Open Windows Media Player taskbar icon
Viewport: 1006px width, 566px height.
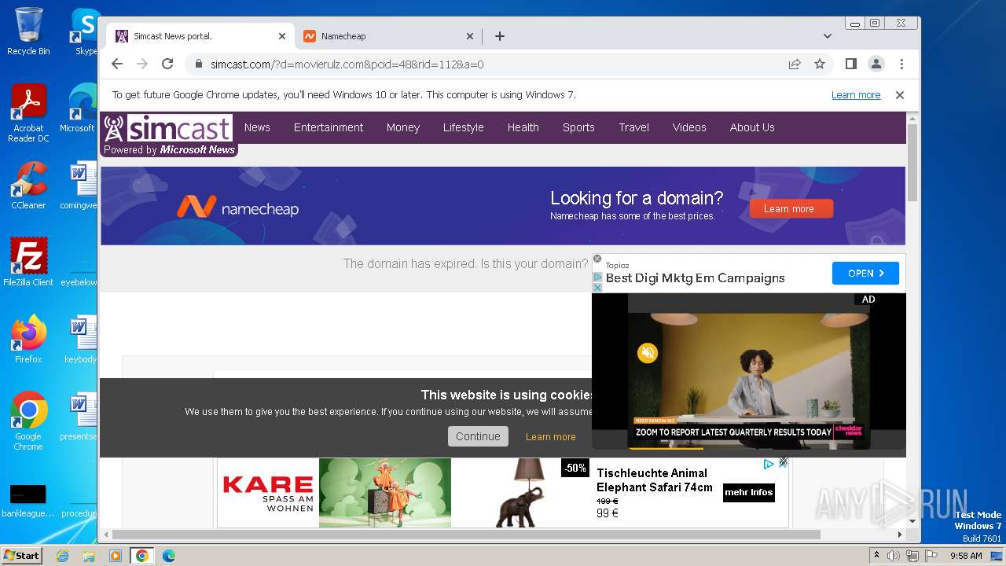tap(116, 556)
